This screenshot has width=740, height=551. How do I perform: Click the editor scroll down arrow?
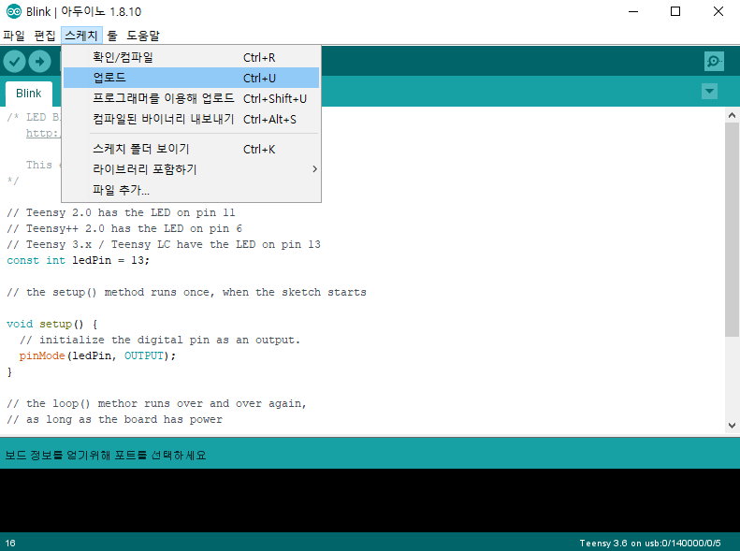[732, 425]
